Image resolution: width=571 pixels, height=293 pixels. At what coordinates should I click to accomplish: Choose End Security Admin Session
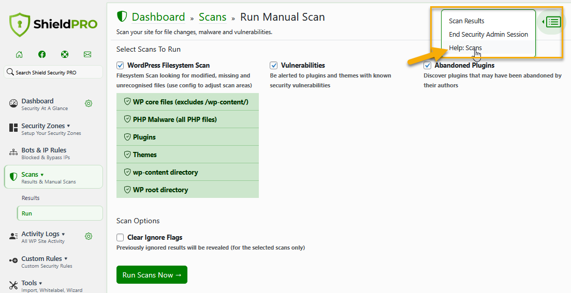pos(488,34)
